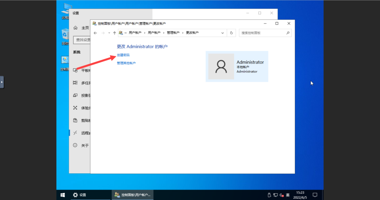
Task: Open Recycle Bin desktop icon
Action: pos(65,37)
